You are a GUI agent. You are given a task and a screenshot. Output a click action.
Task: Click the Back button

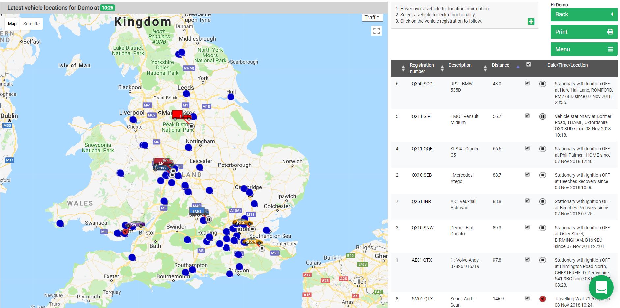point(583,14)
